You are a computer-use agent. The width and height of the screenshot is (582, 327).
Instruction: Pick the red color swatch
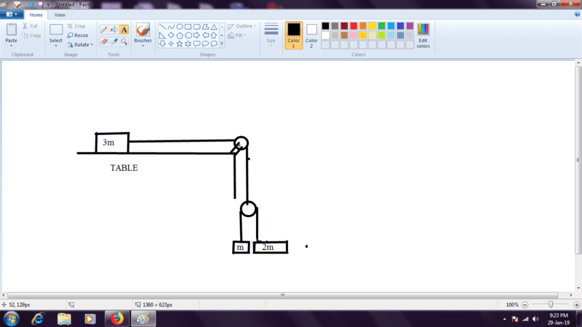point(354,26)
